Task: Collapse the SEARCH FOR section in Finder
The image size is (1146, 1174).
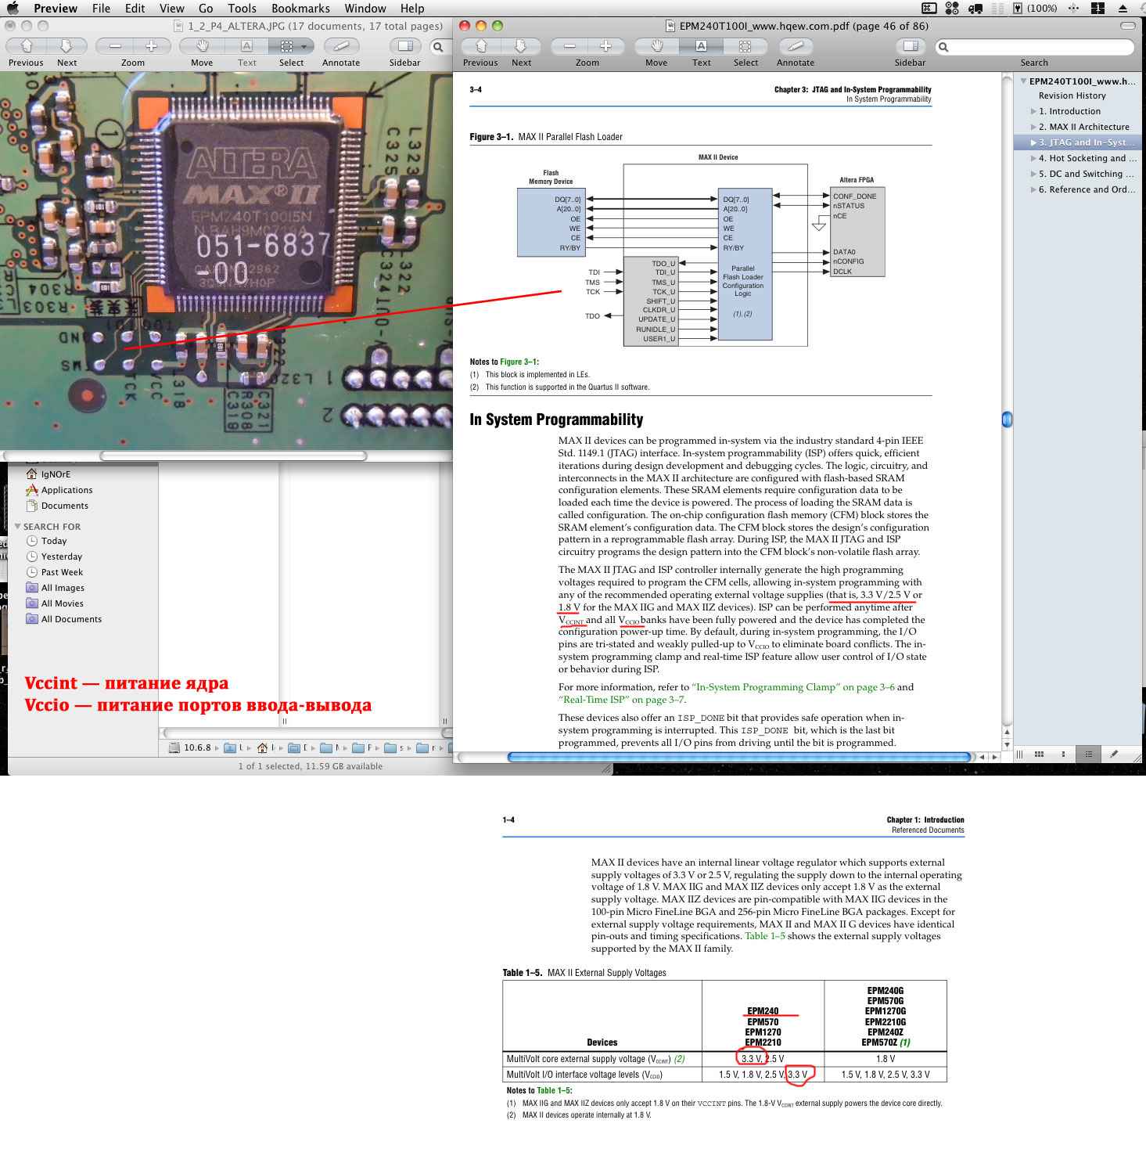Action: tap(18, 527)
